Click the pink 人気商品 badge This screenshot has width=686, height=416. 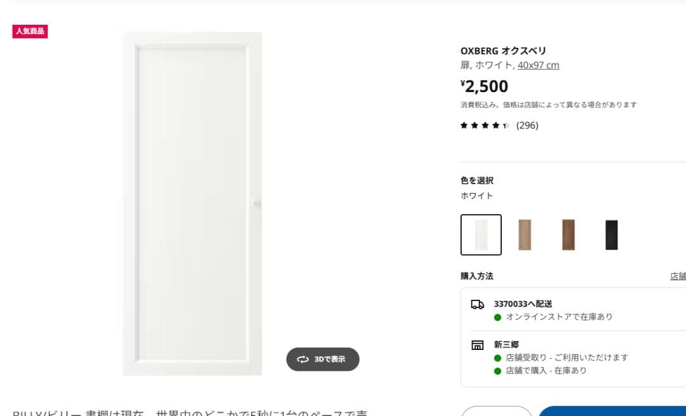pyautogui.click(x=30, y=31)
